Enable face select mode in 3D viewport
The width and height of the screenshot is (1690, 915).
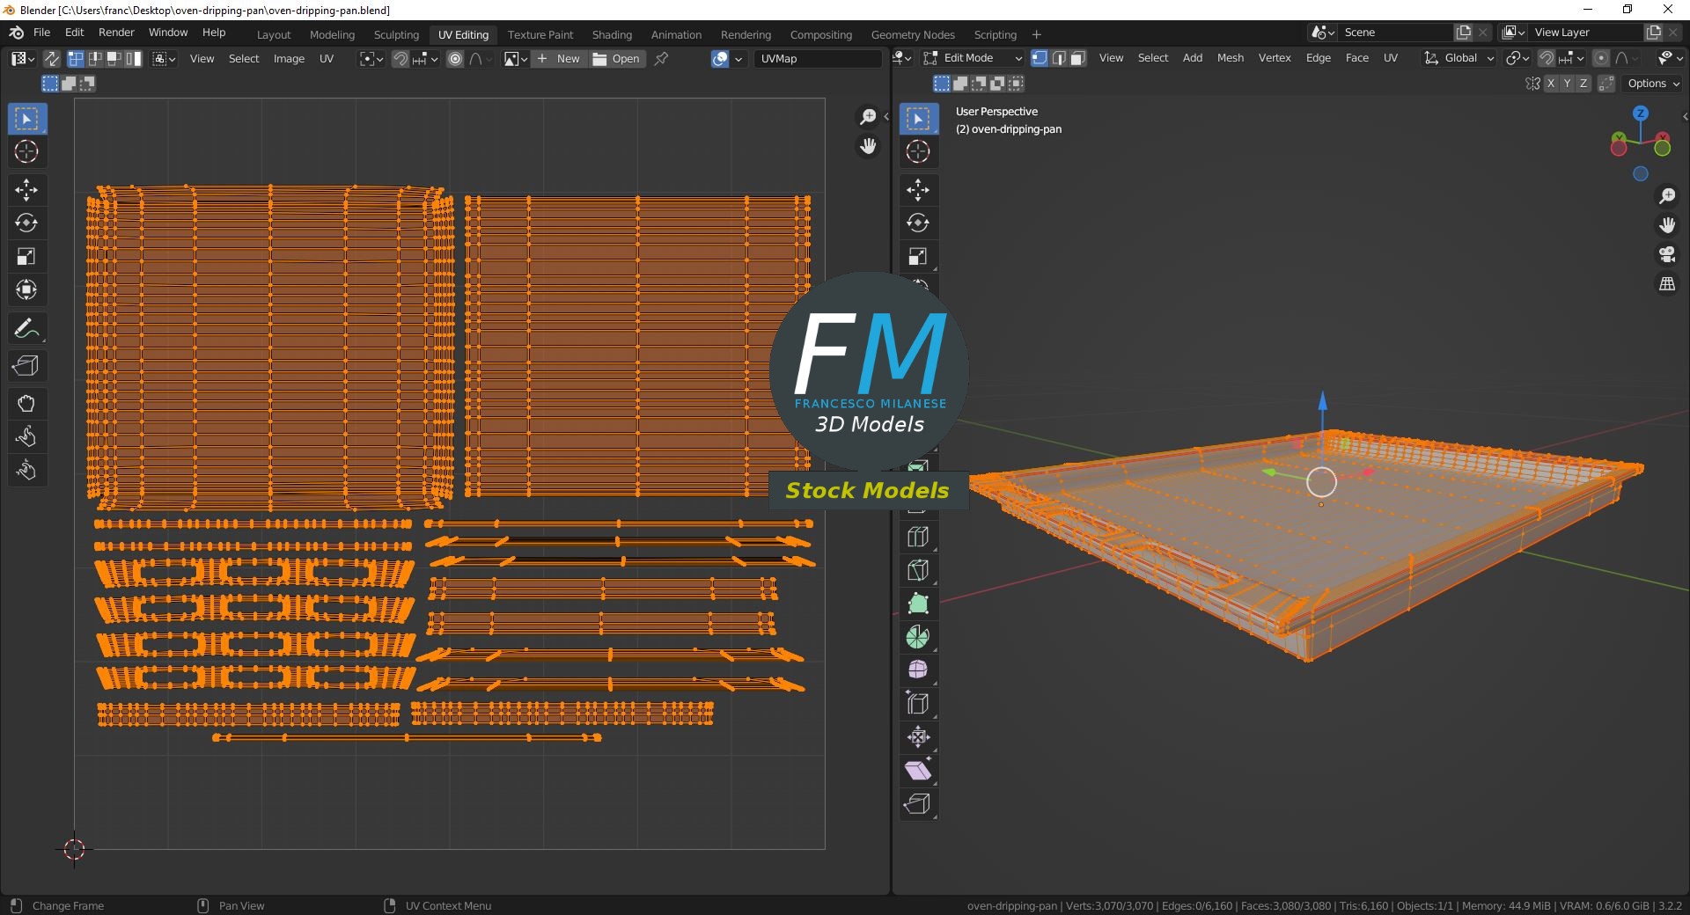click(x=1078, y=58)
